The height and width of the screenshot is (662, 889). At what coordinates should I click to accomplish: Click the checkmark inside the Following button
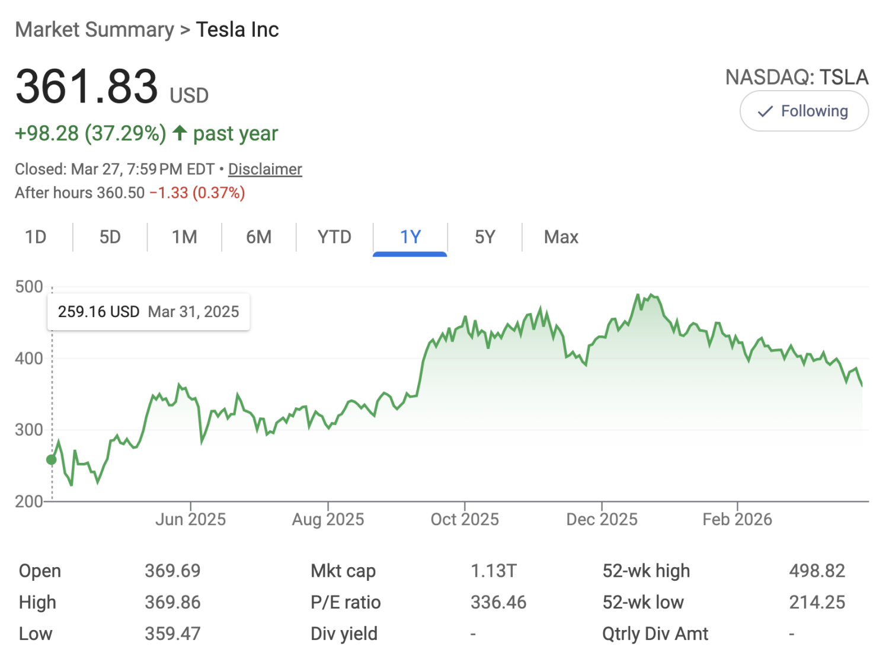coord(765,111)
